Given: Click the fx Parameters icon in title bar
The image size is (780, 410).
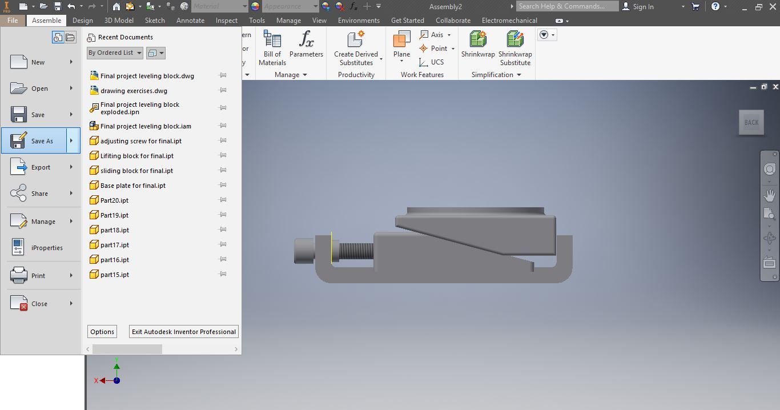Looking at the screenshot, I should point(353,6).
